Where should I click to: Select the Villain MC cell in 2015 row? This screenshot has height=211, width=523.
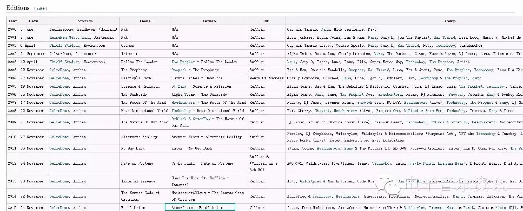267,208
